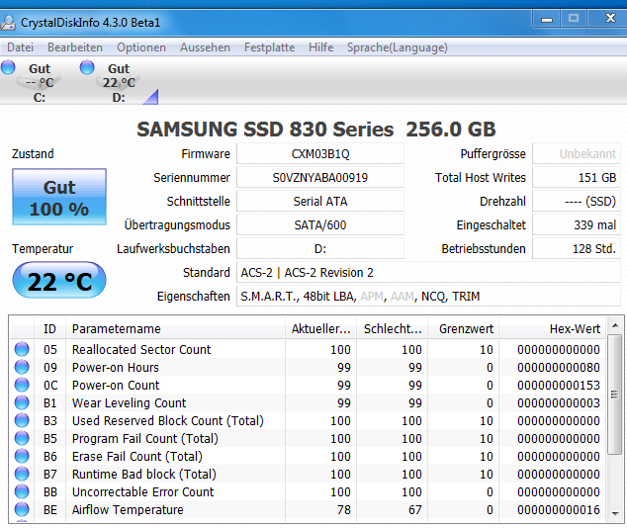The image size is (627, 528).
Task: Click status orb for Airflow Temperature
Action: point(22,509)
